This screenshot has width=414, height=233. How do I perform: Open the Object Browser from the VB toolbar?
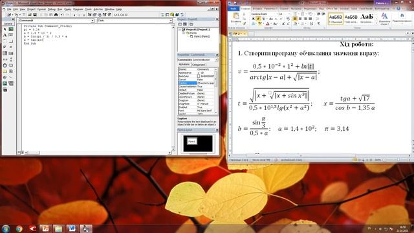[x=105, y=14]
